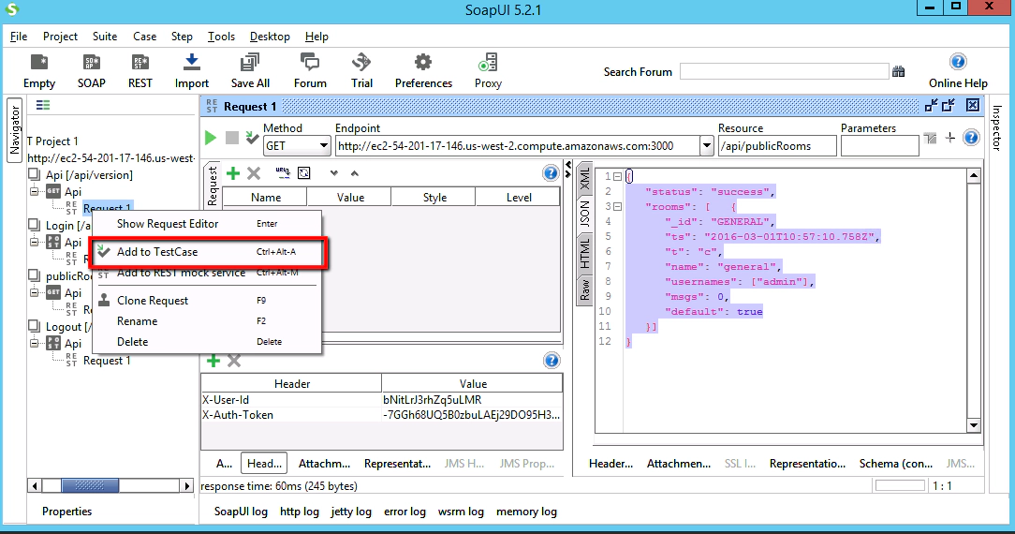Click the Proxy toolbar icon
This screenshot has height=534, width=1015.
pyautogui.click(x=488, y=71)
